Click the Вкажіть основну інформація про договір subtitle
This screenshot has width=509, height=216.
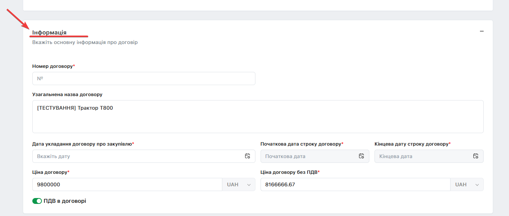pos(85,43)
